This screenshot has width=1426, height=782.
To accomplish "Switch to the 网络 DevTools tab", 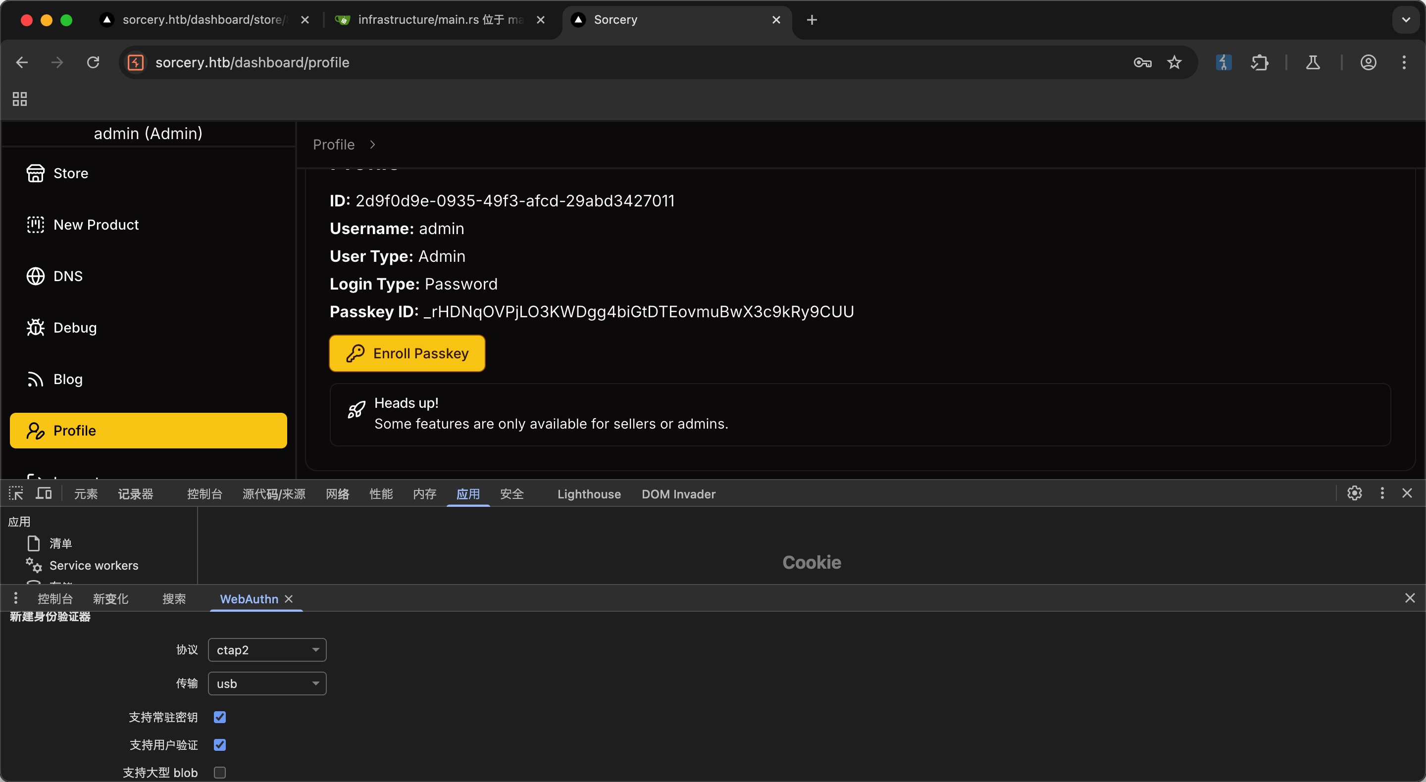I will (337, 494).
